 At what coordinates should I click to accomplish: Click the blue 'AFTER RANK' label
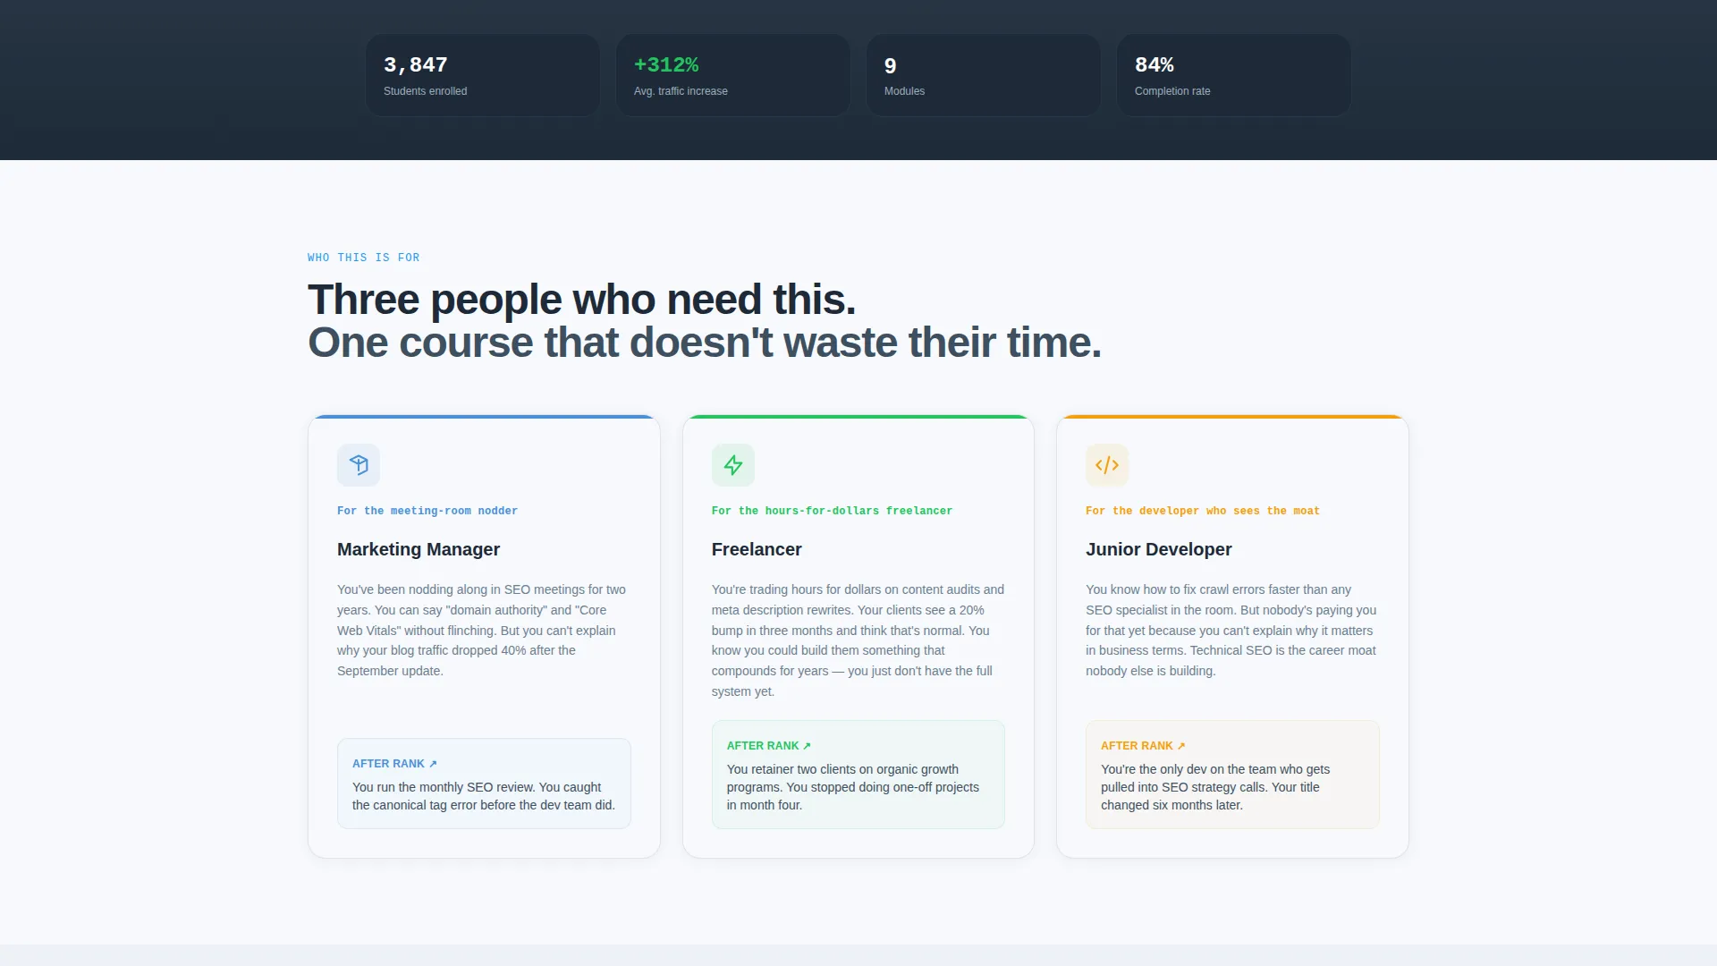point(388,764)
